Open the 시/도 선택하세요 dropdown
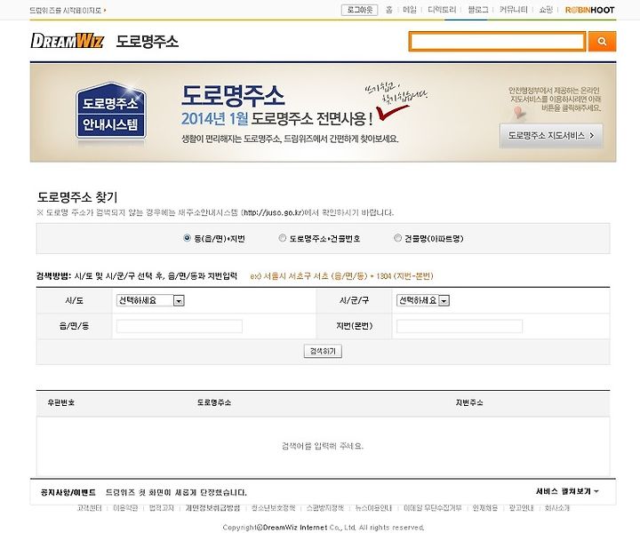The image size is (640, 533). click(x=150, y=300)
